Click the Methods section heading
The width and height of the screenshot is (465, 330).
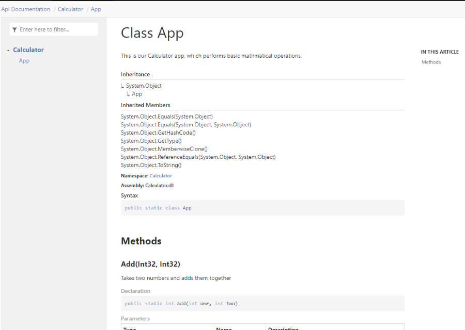(141, 241)
